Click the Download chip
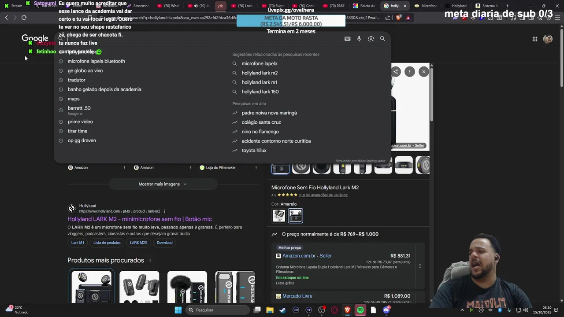The height and width of the screenshot is (317, 564). (x=164, y=243)
